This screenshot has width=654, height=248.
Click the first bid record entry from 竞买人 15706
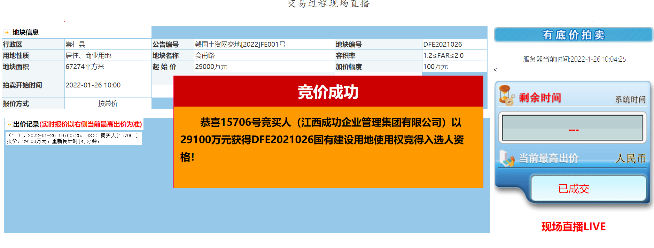(72, 138)
